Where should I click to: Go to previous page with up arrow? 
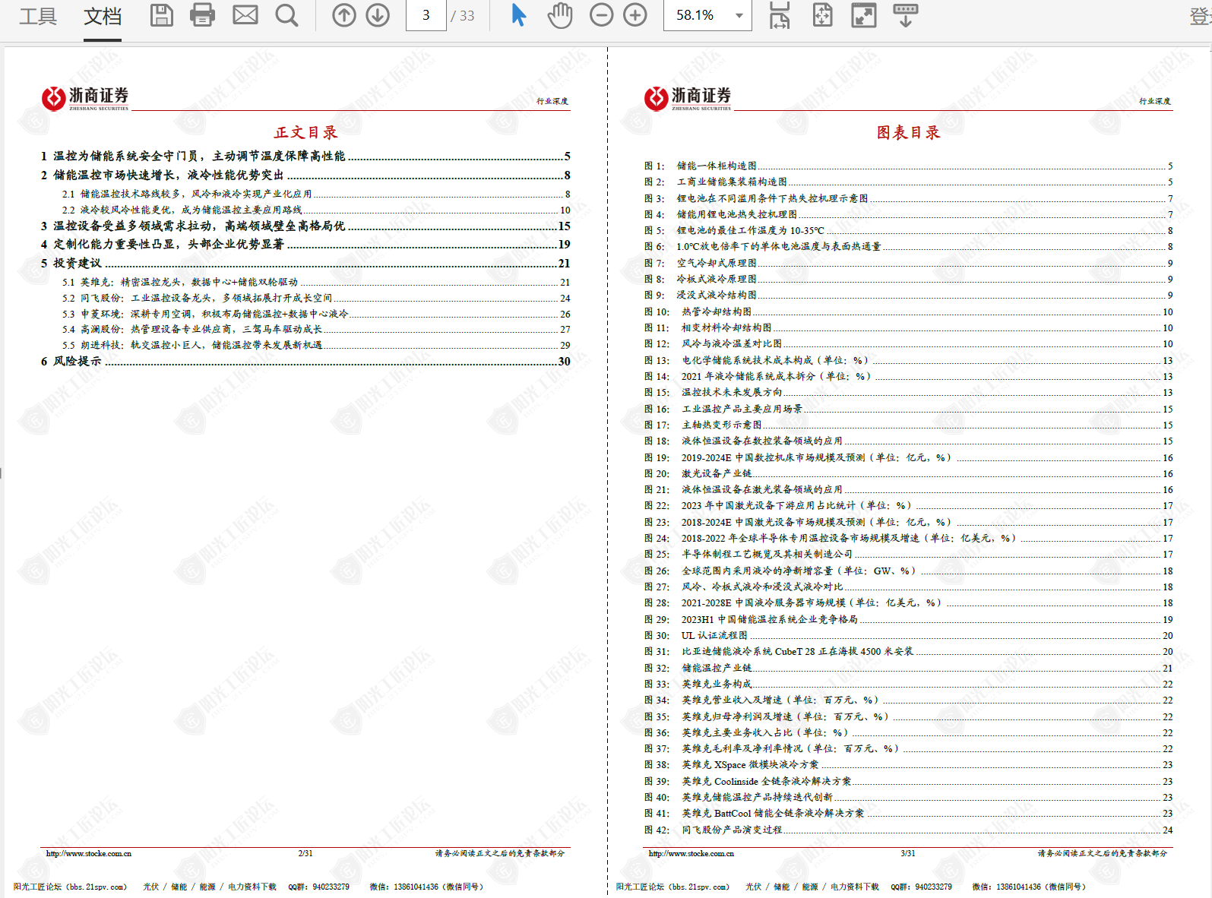point(343,15)
